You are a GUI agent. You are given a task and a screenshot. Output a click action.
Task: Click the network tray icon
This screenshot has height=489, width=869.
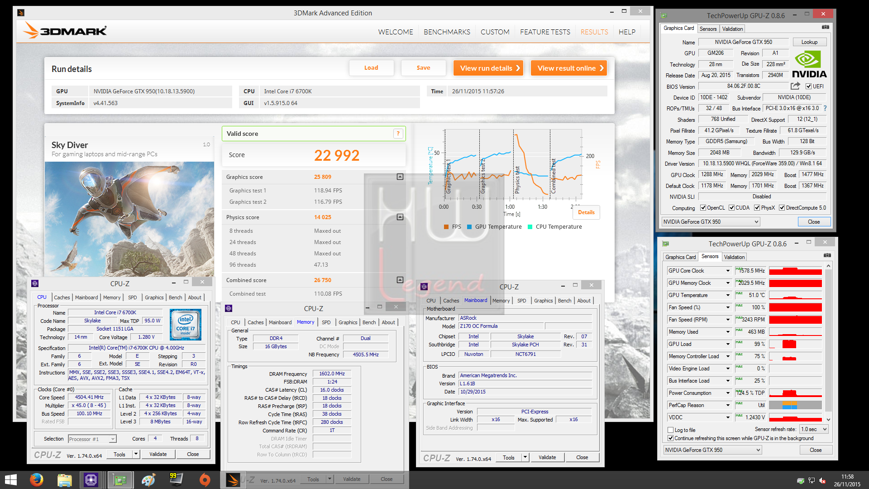pyautogui.click(x=812, y=480)
